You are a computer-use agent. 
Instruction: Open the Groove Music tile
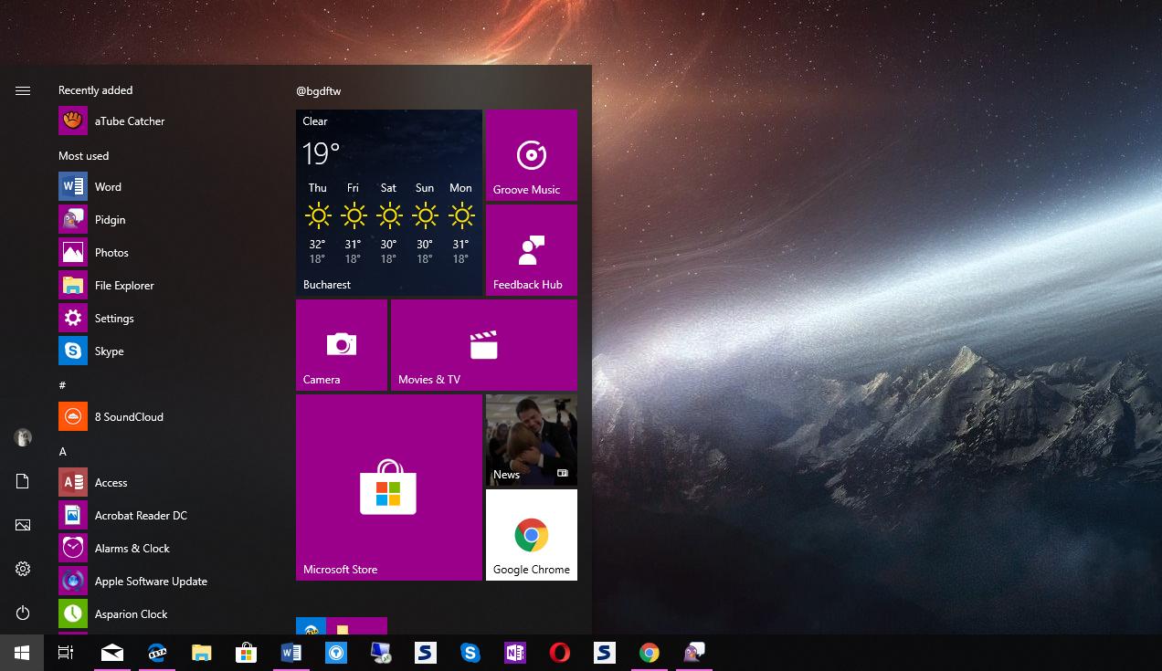(x=531, y=155)
